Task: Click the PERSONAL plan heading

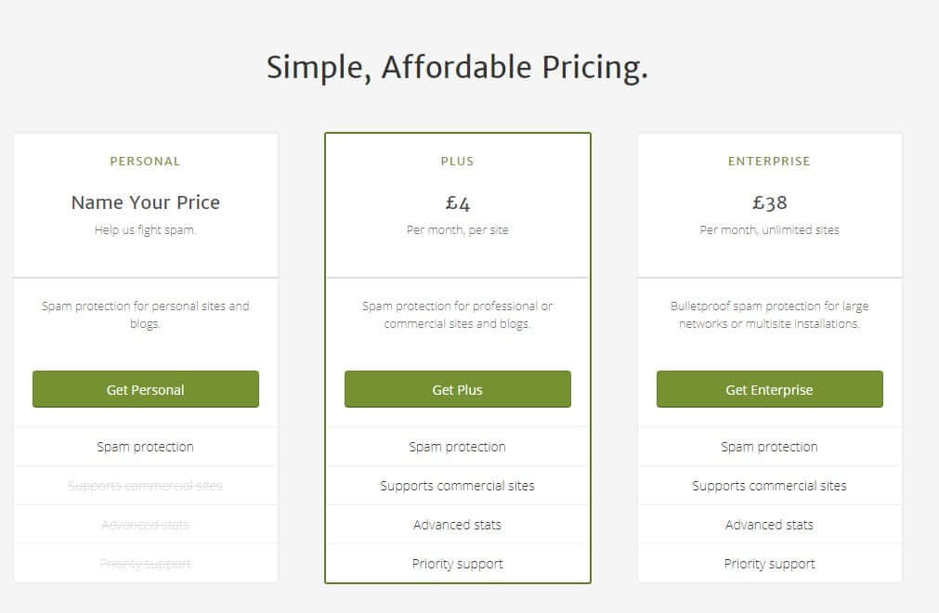Action: (x=146, y=161)
